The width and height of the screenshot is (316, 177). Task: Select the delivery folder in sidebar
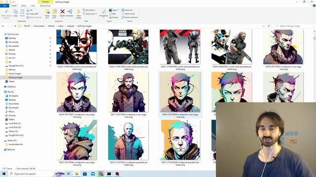pos(12,70)
